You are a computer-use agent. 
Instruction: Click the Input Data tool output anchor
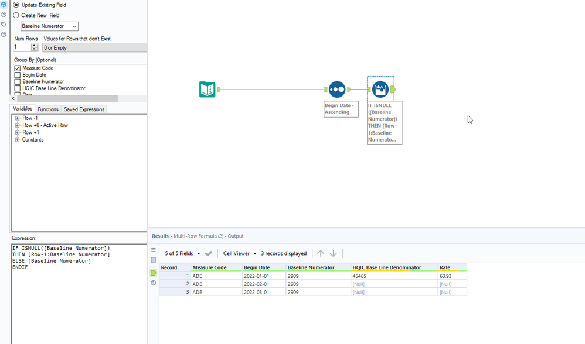click(219, 90)
